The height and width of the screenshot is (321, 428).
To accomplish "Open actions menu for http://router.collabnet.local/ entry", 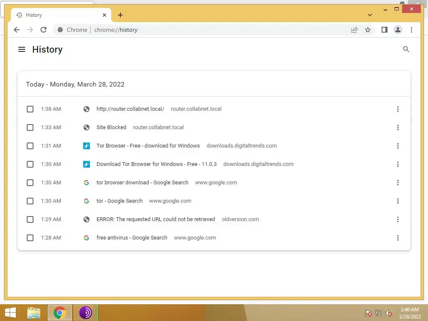I will 398,109.
